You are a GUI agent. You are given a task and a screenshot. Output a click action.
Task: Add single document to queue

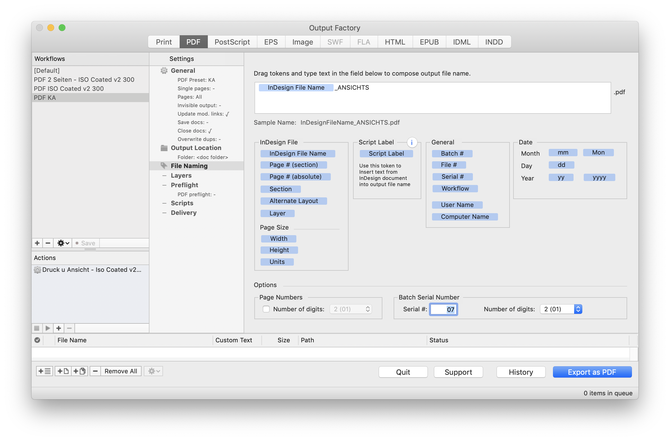[x=63, y=371]
